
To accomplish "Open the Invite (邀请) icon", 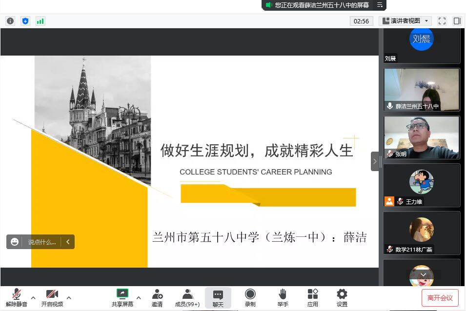I will pos(157,297).
